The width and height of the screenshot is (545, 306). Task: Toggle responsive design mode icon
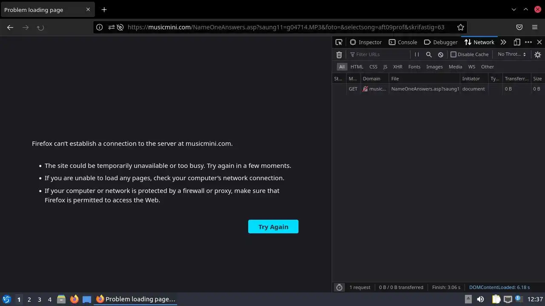tap(517, 42)
